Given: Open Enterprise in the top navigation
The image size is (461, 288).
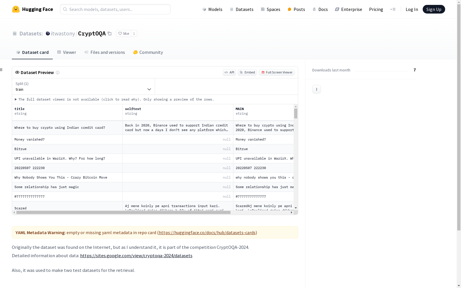Looking at the screenshot, I should [348, 9].
